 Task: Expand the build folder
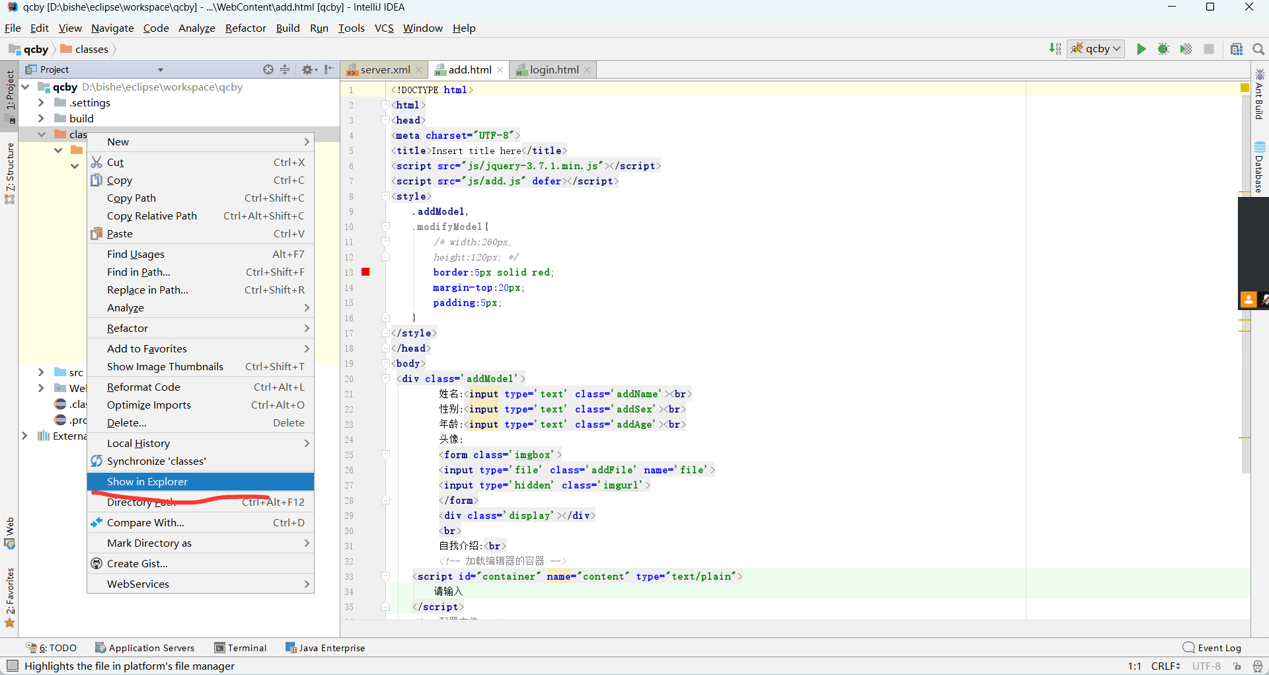(41, 118)
